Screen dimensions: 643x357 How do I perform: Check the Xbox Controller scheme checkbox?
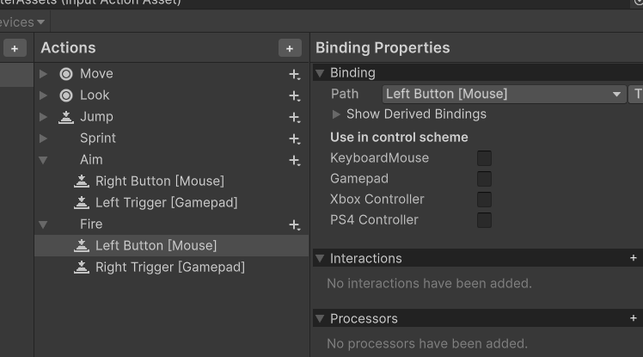[x=484, y=200]
